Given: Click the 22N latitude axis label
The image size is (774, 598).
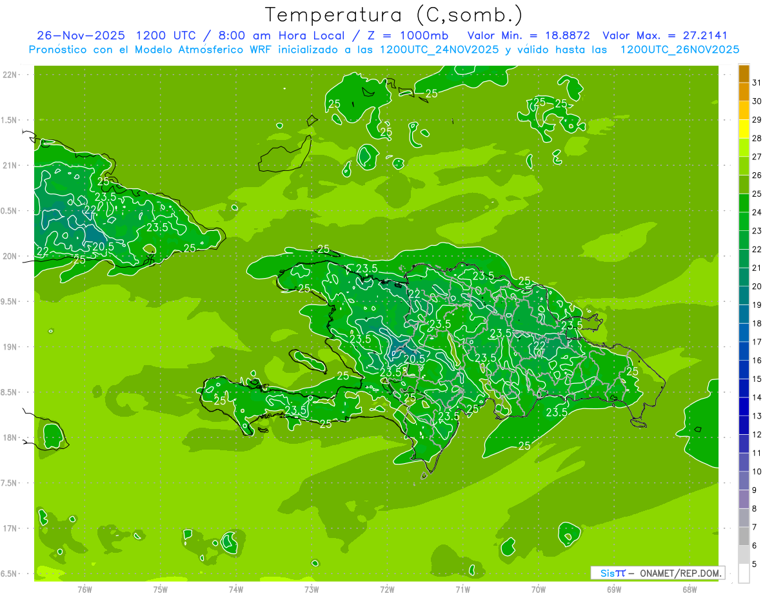Looking at the screenshot, I should click(10, 75).
